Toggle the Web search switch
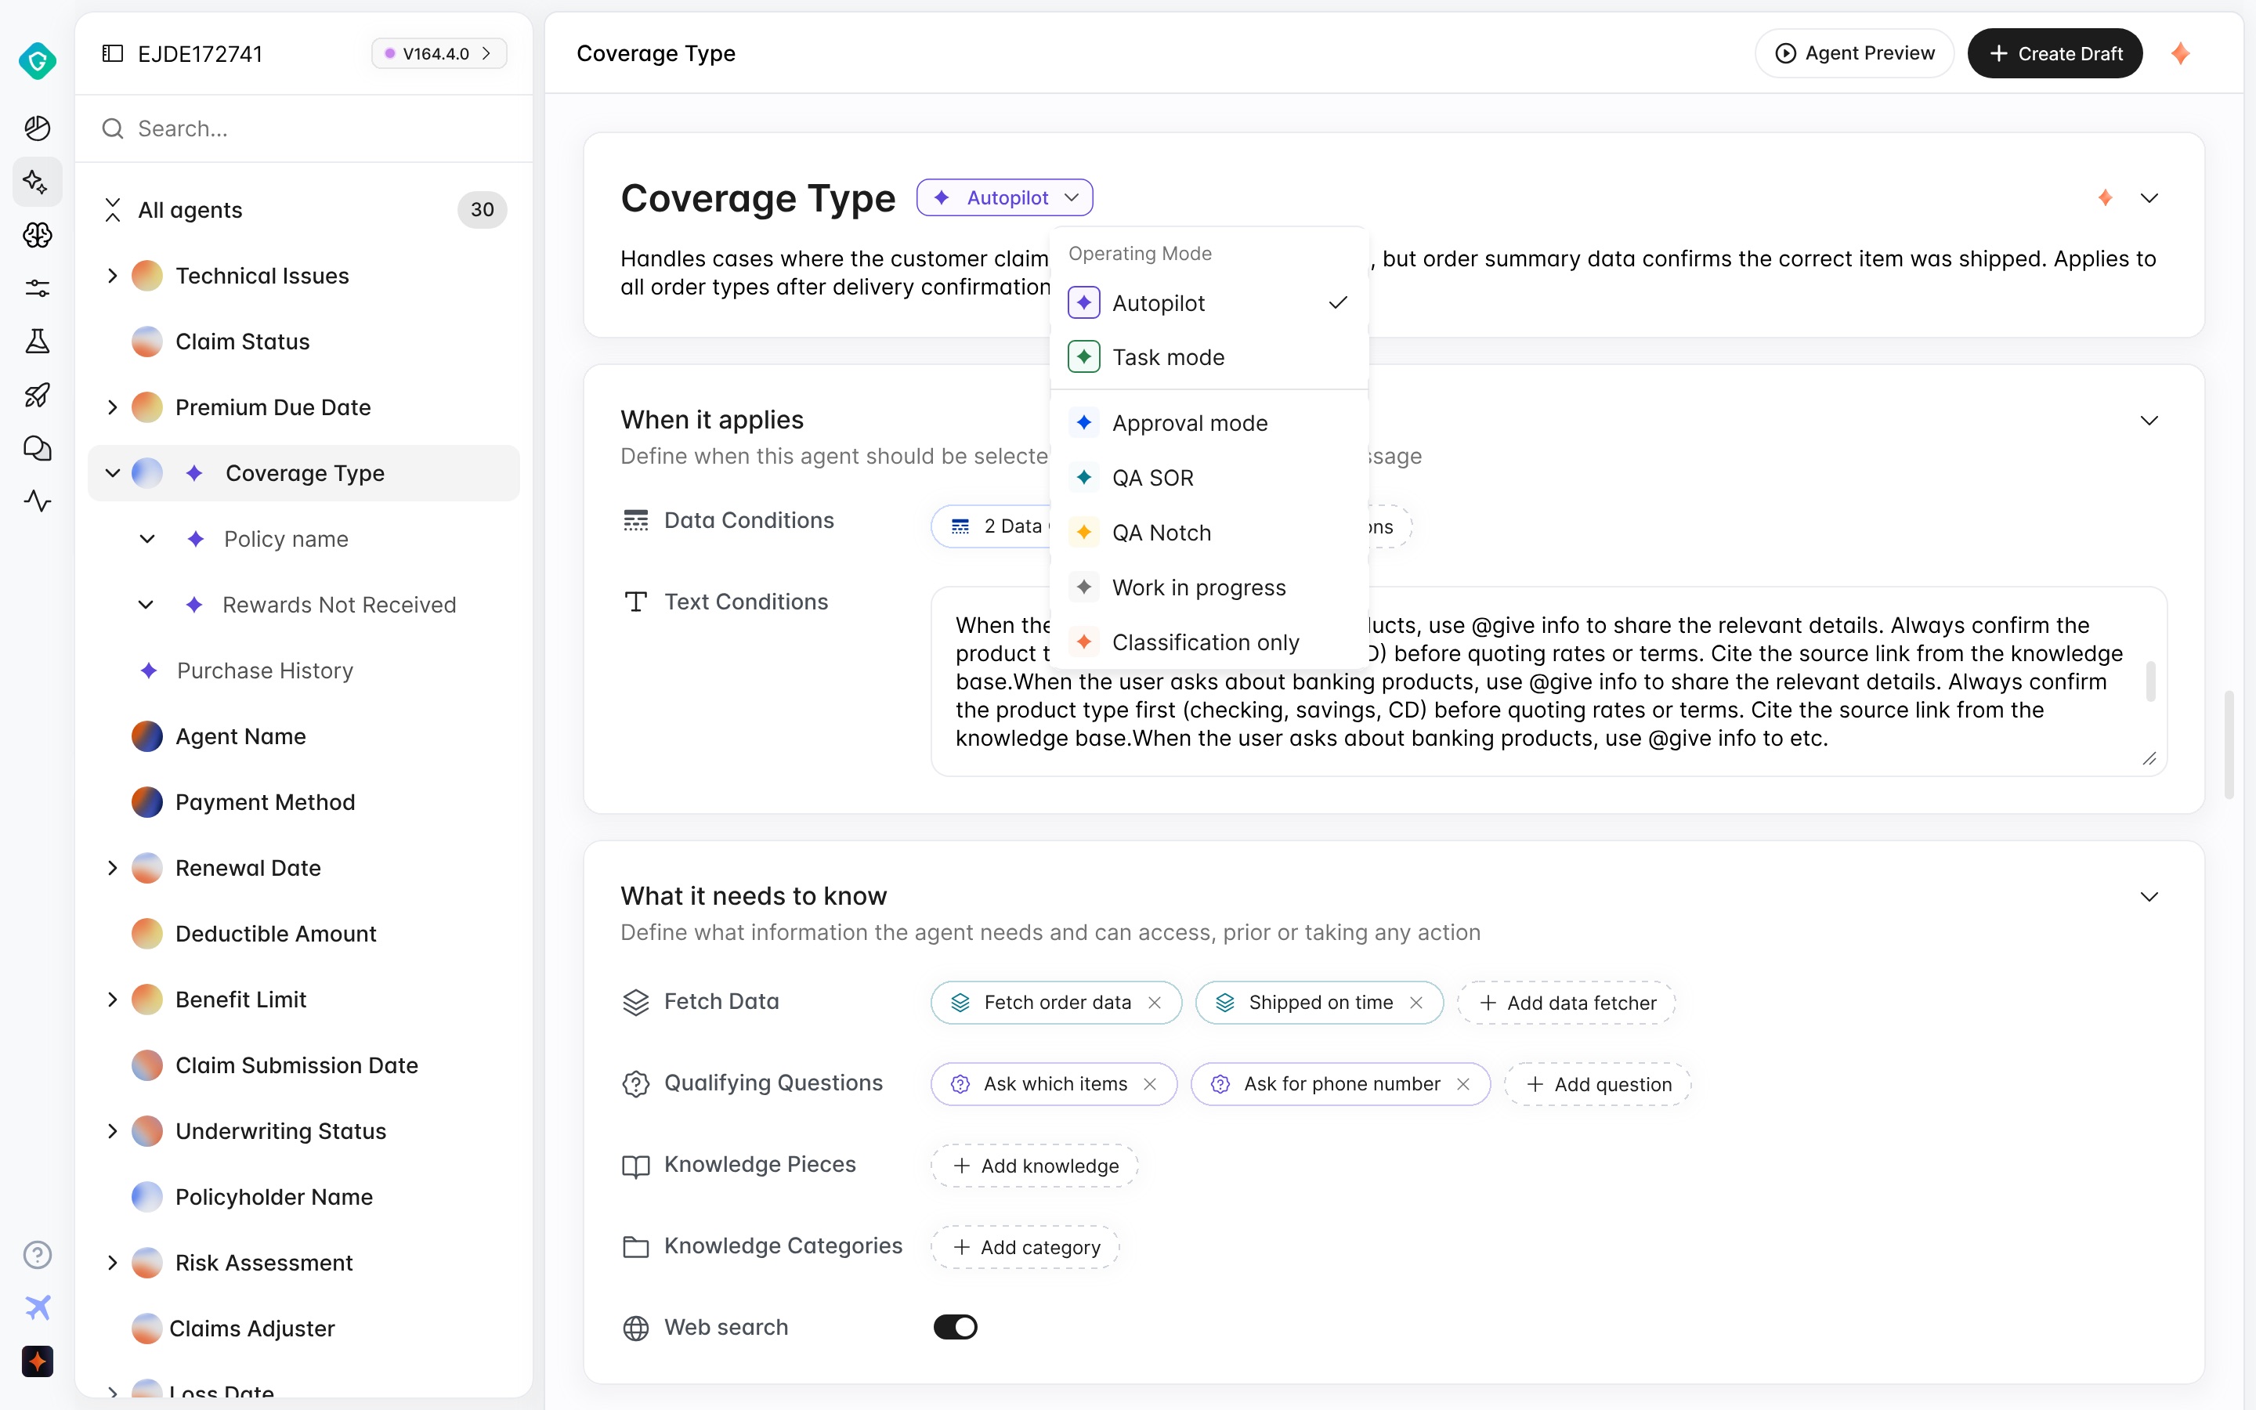The width and height of the screenshot is (2256, 1410). click(x=956, y=1327)
